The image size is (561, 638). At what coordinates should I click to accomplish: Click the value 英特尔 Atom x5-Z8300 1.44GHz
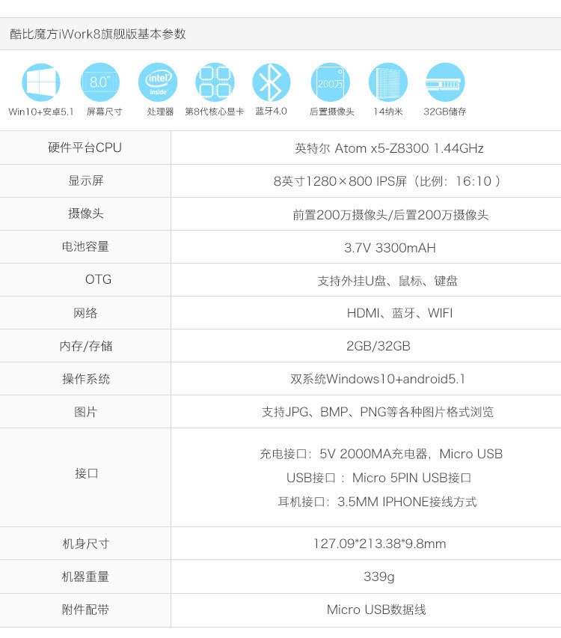(x=389, y=148)
